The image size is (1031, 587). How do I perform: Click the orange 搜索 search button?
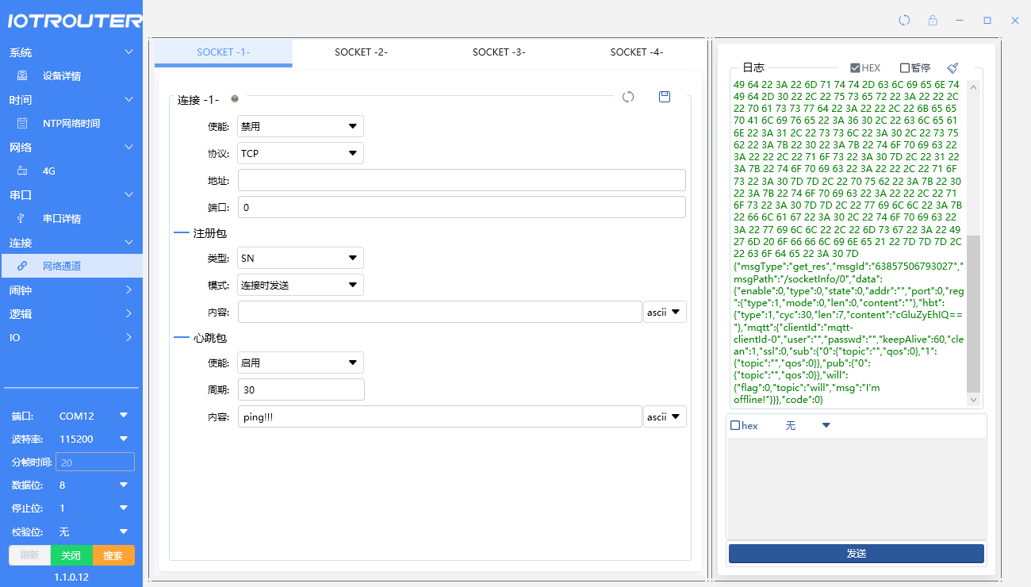pos(113,555)
